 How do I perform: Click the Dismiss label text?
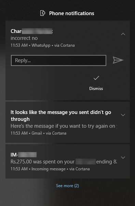(x=96, y=89)
